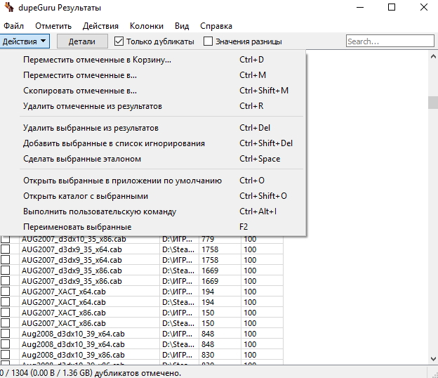438x378 pixels.
Task: Open the Колонки menu
Action: click(x=146, y=26)
